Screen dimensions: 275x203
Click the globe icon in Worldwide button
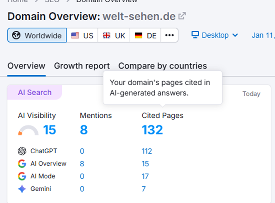tap(16, 35)
